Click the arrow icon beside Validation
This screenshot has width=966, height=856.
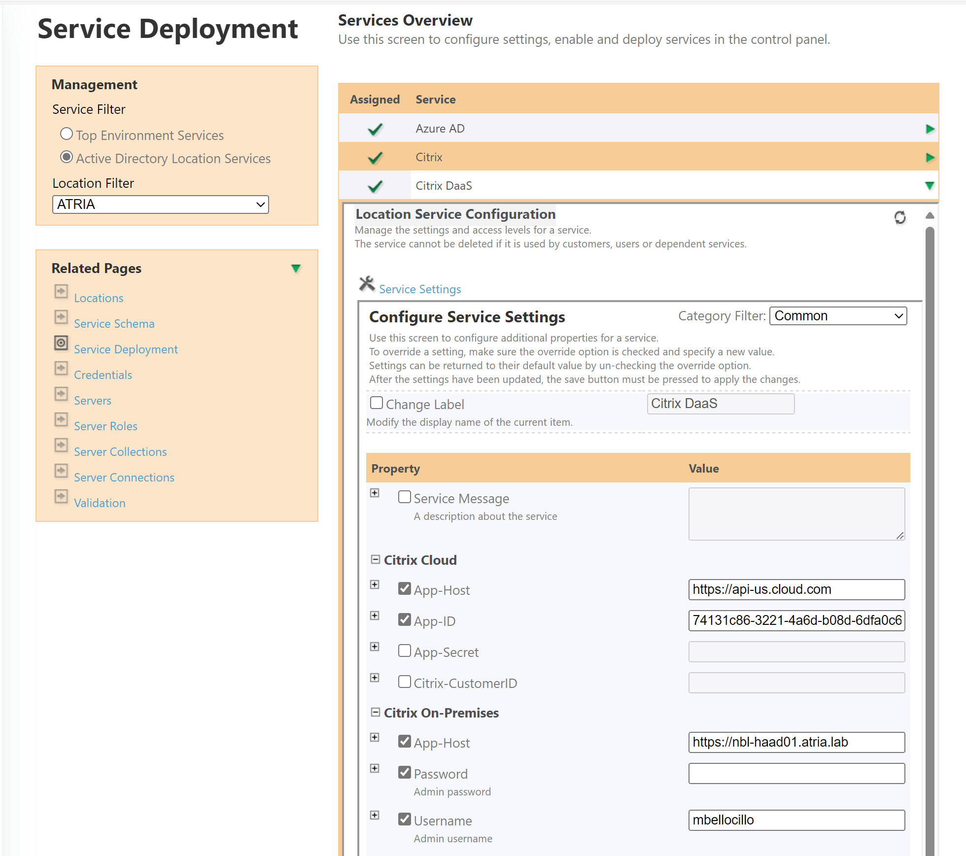click(x=61, y=496)
